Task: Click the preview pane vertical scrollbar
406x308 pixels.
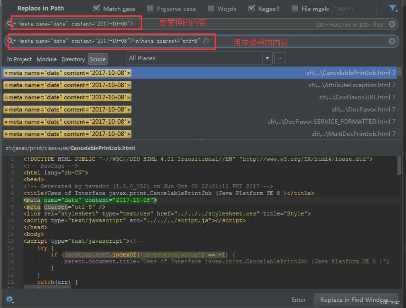Action: tap(399, 166)
